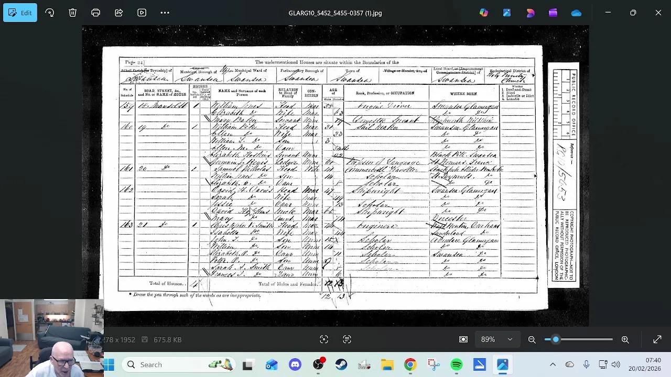Open Outlook from the taskbar
The height and width of the screenshot is (377, 671).
[x=272, y=364]
